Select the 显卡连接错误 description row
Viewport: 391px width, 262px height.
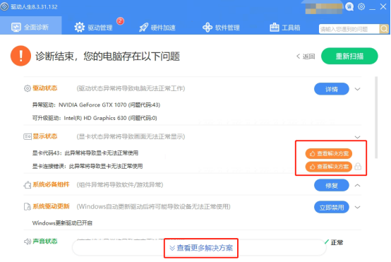[x=88, y=166]
